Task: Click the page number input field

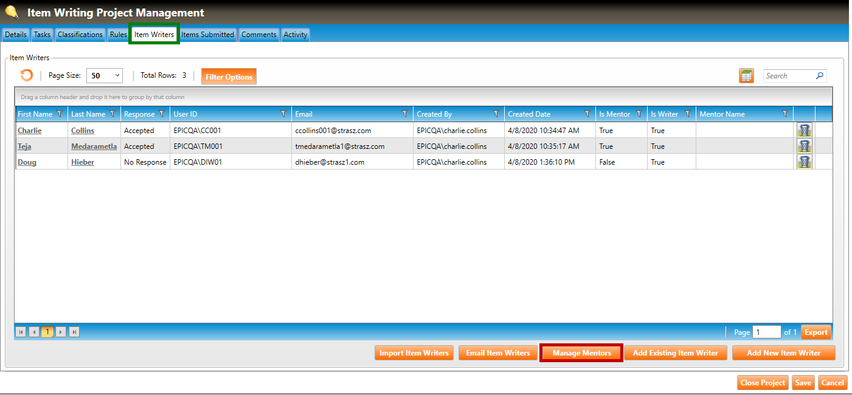Action: [766, 332]
